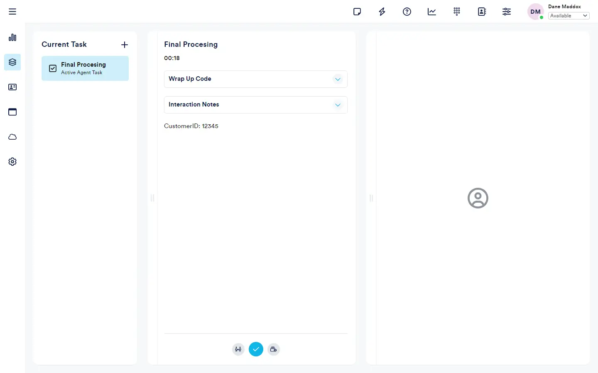Screen dimensions: 598x373
Task: Expand the Wrap Up Code dropdown
Action: coord(338,79)
